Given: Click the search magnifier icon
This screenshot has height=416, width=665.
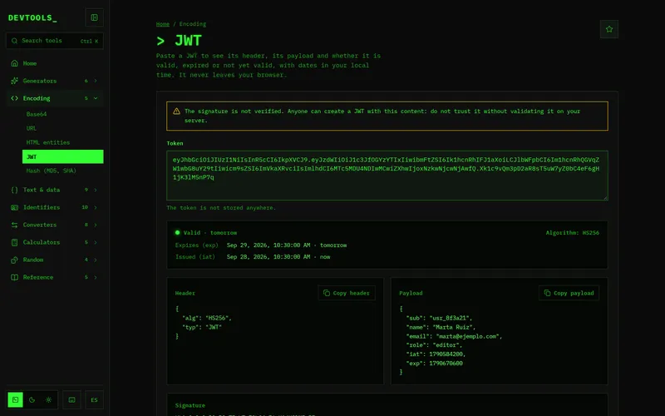Looking at the screenshot, I should click(14, 41).
